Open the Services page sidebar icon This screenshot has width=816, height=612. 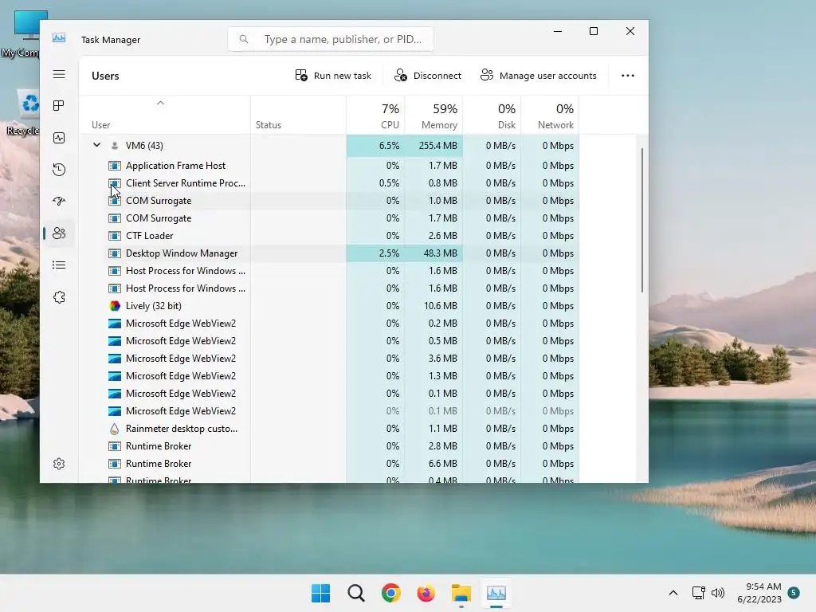click(59, 297)
